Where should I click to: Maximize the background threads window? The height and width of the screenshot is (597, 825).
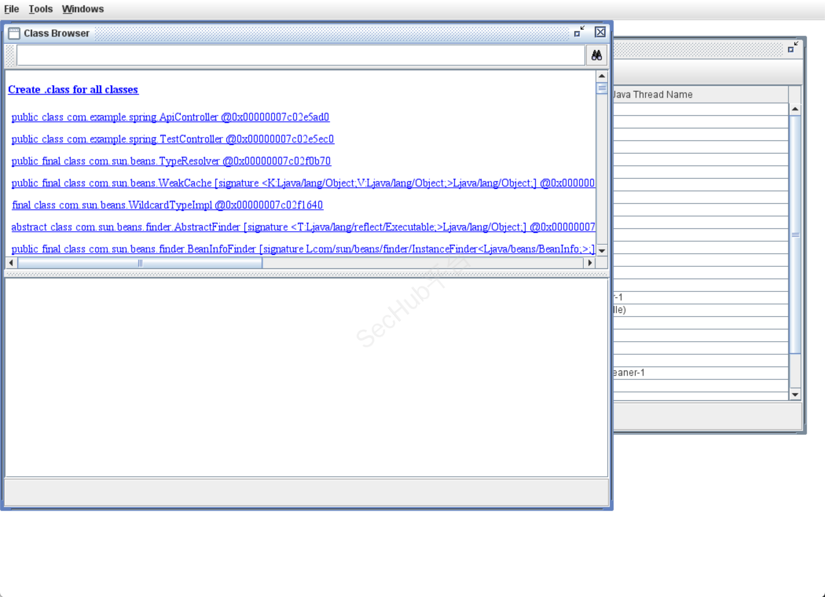click(x=793, y=48)
